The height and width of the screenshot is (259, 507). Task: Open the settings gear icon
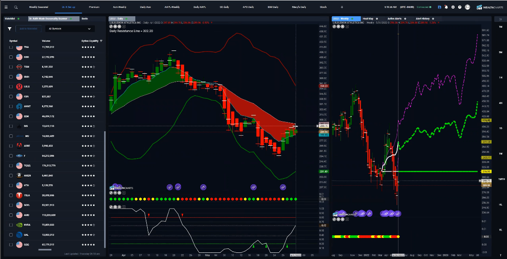tap(453, 7)
